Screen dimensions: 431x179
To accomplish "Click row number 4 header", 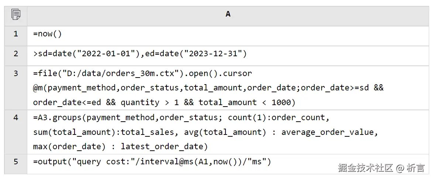I will point(15,118).
